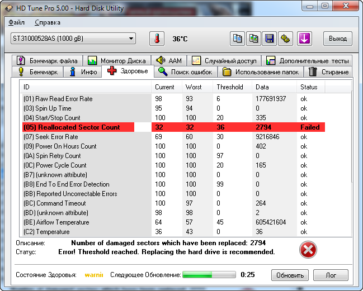Click the damaged sectors description text
The image size is (363, 291).
tap(168, 243)
